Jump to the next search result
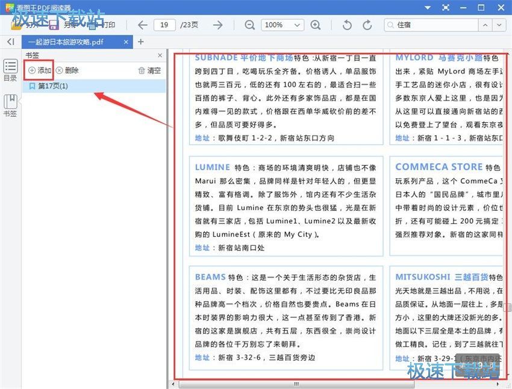512x389 pixels. [499, 25]
